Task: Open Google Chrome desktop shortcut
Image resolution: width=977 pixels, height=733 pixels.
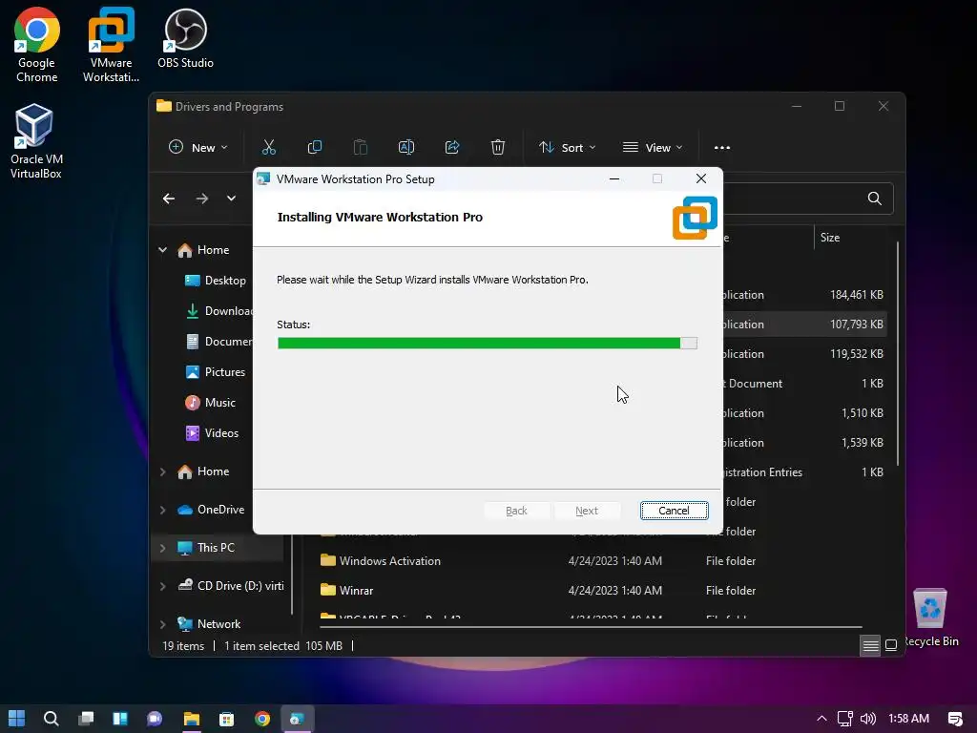Action: click(37, 46)
